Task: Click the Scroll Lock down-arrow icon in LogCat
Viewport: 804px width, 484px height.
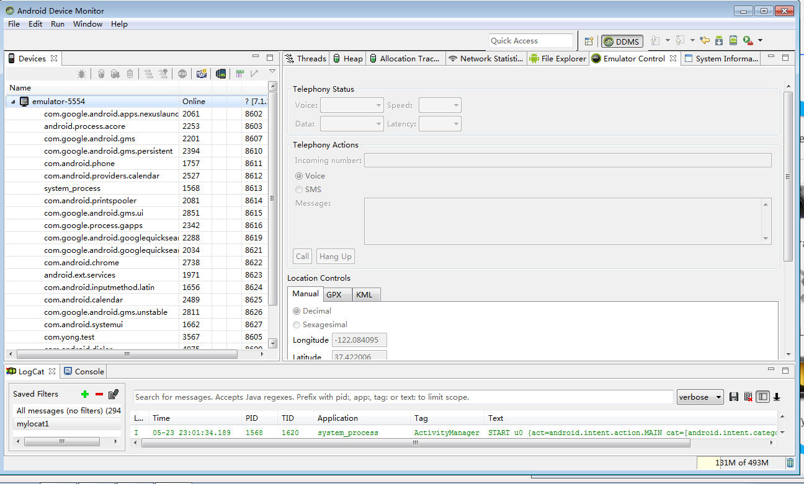Action: tap(777, 397)
